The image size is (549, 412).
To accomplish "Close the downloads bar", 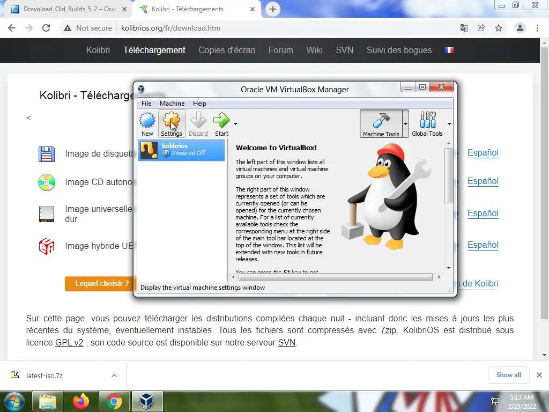I will [x=539, y=375].
